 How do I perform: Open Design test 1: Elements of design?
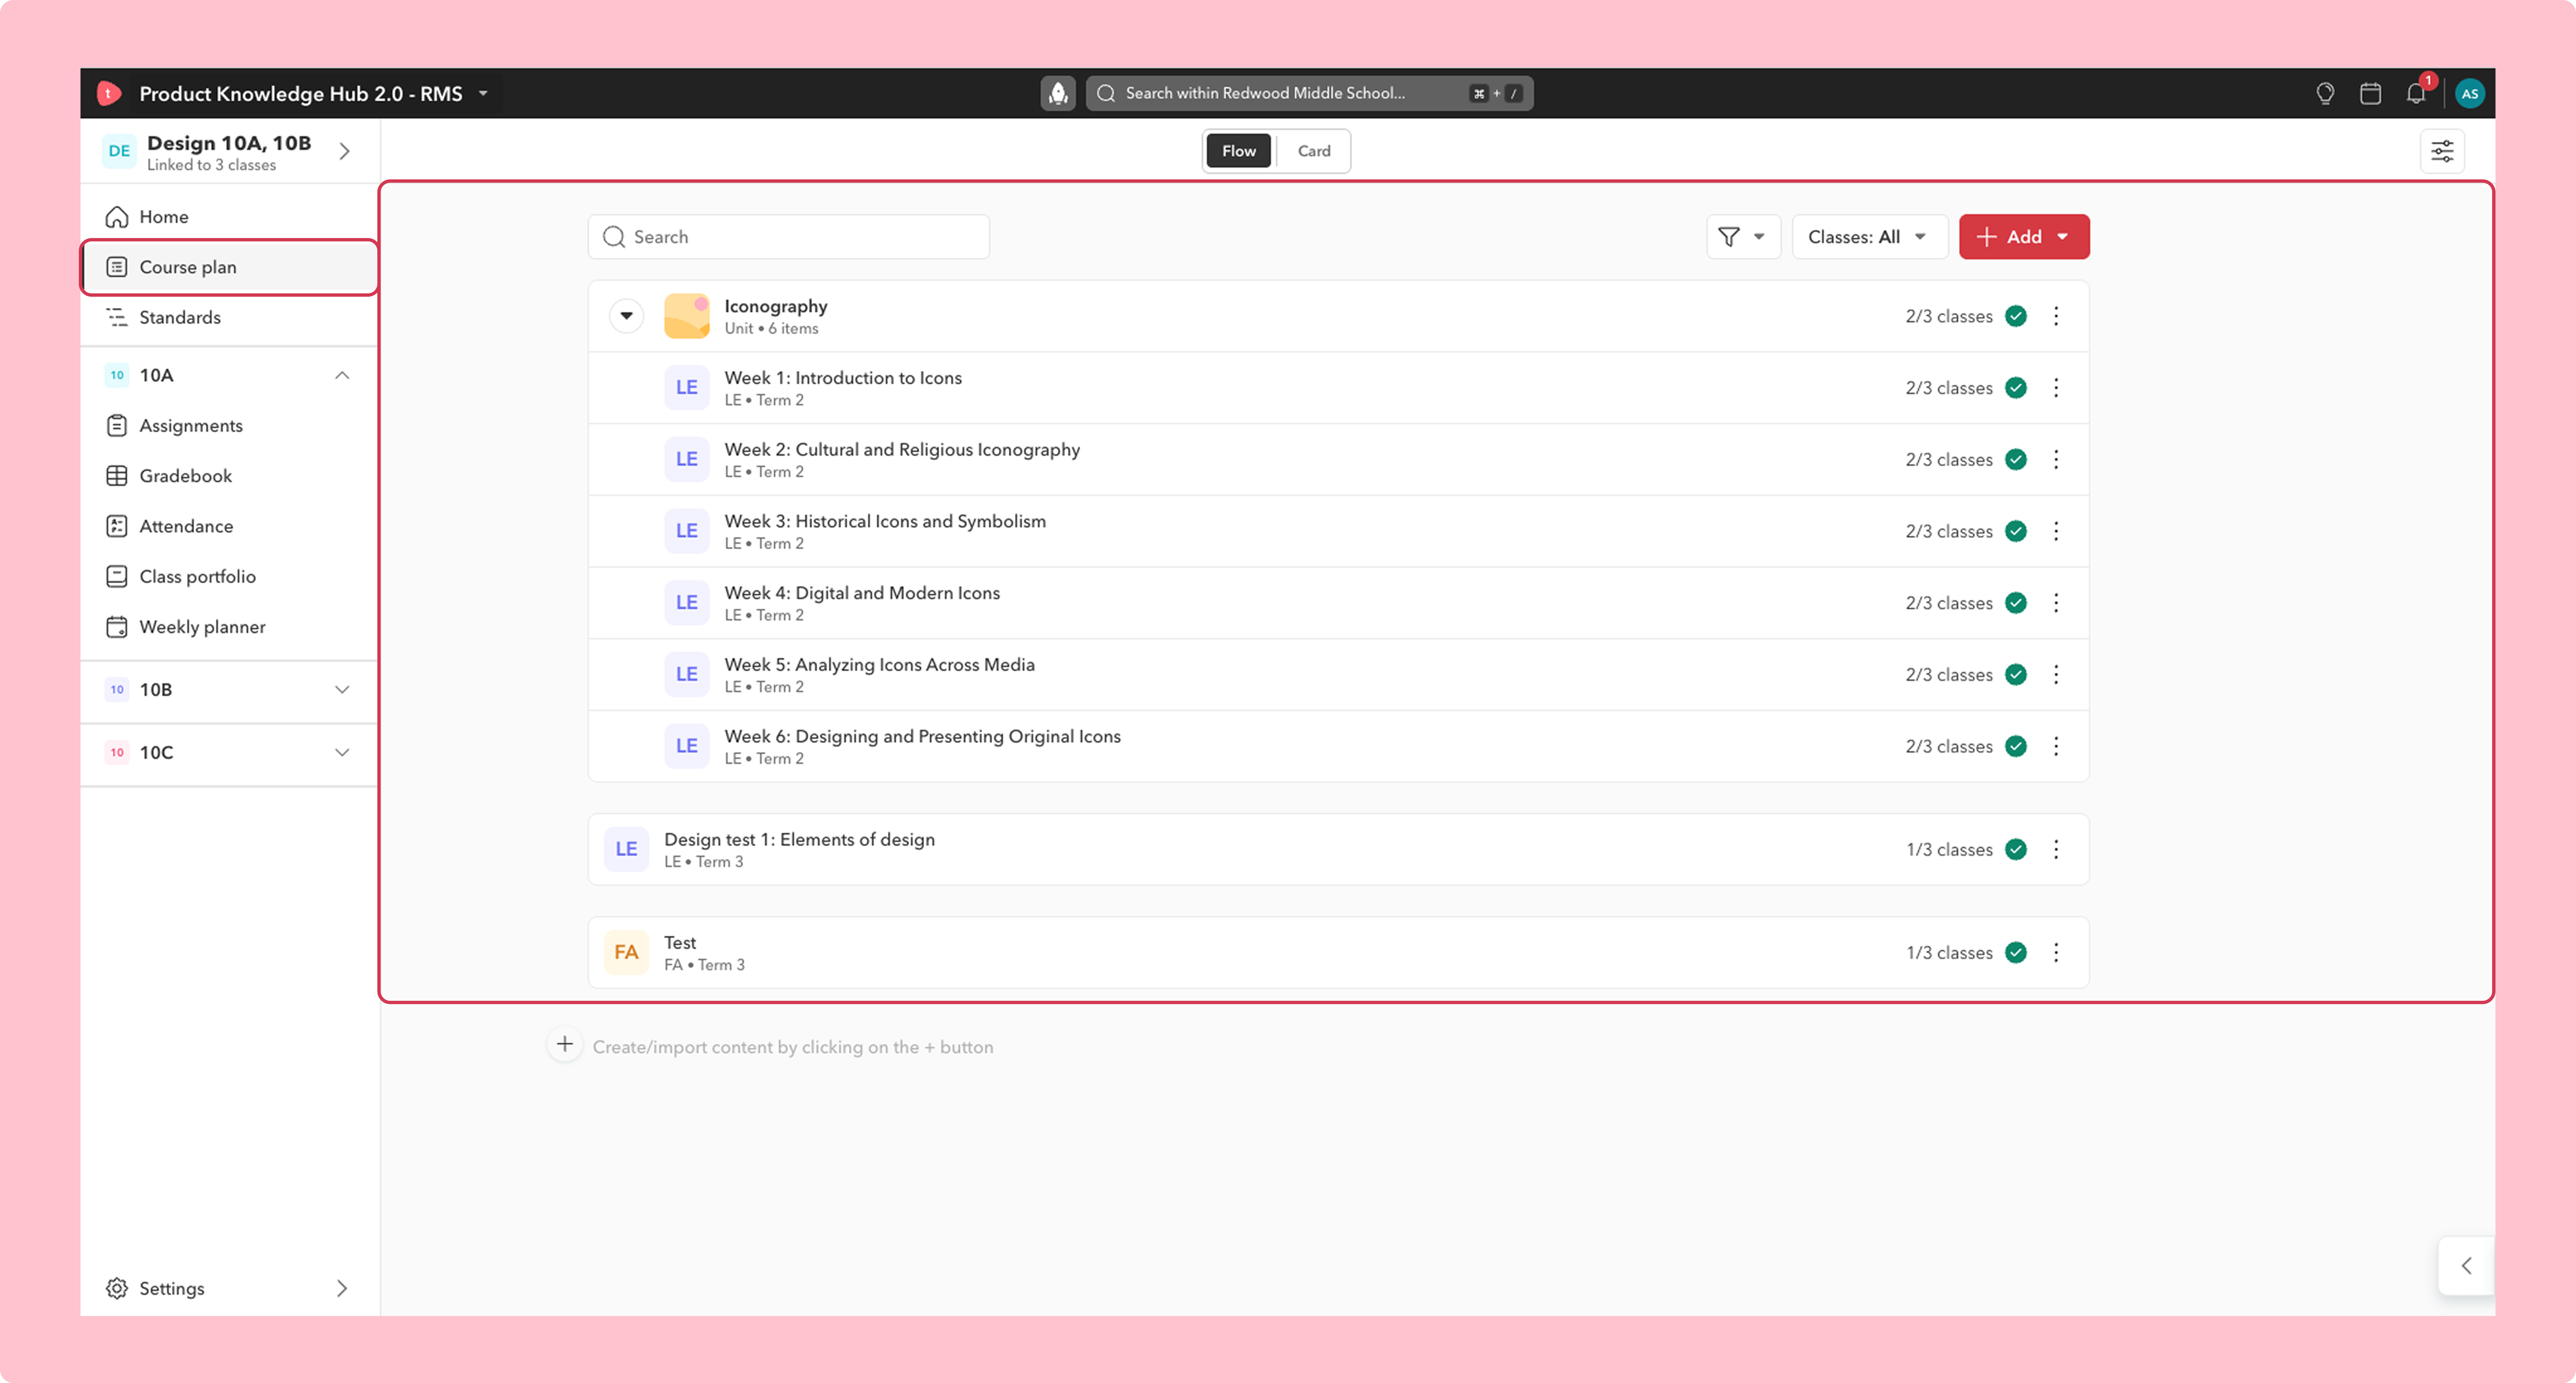pyautogui.click(x=799, y=839)
